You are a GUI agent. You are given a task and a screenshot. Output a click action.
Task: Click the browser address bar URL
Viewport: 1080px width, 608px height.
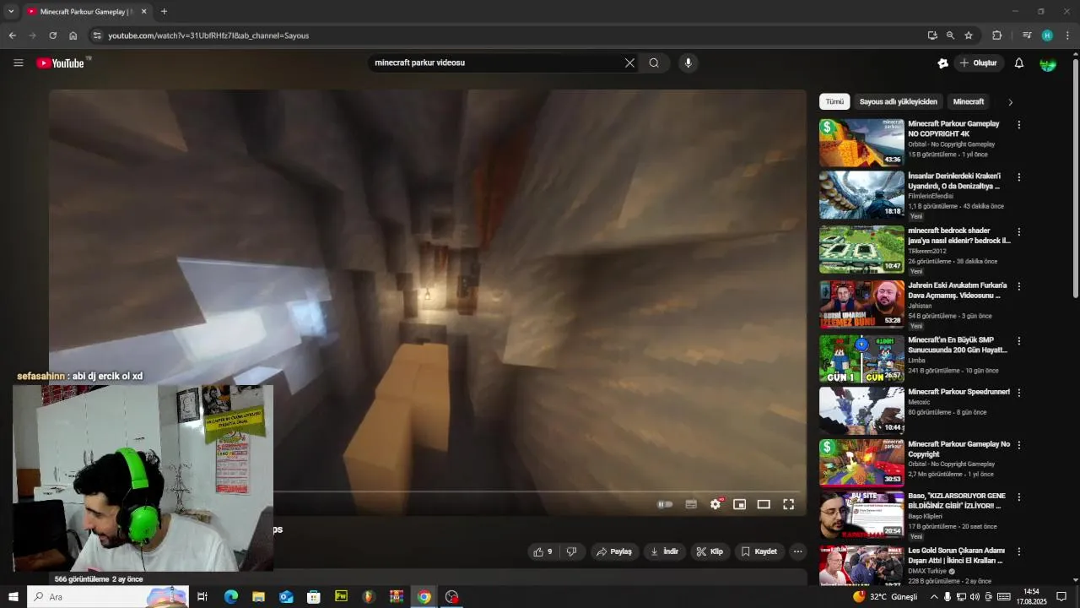point(208,35)
